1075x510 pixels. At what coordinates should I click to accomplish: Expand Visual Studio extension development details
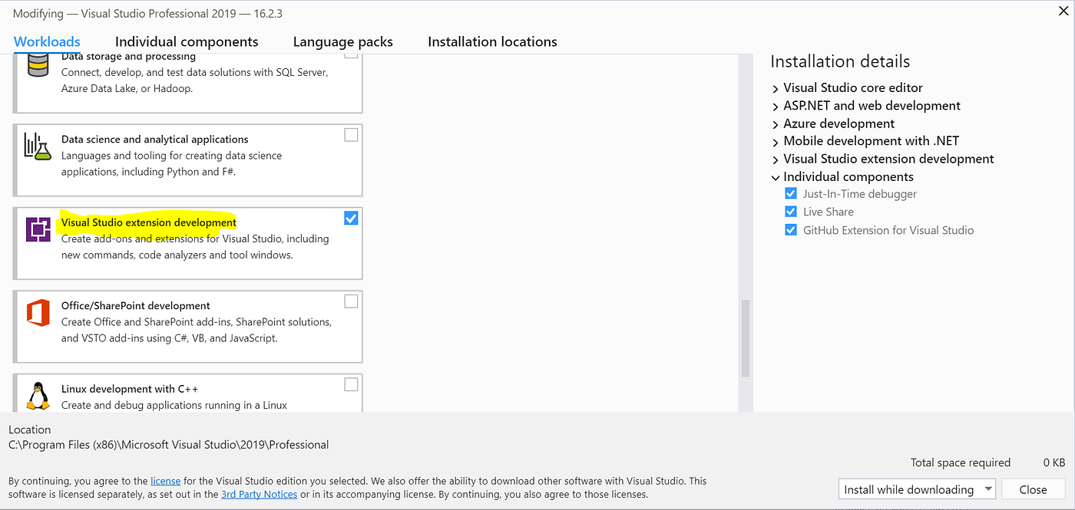[x=776, y=160]
